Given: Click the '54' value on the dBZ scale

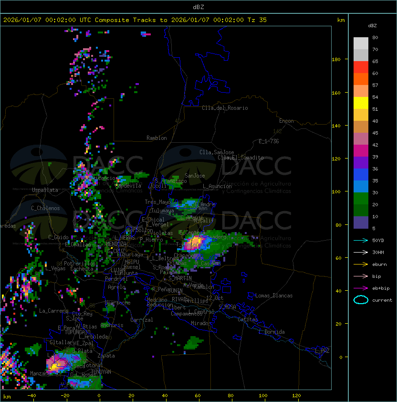Looking at the screenshot, I should point(375,97).
